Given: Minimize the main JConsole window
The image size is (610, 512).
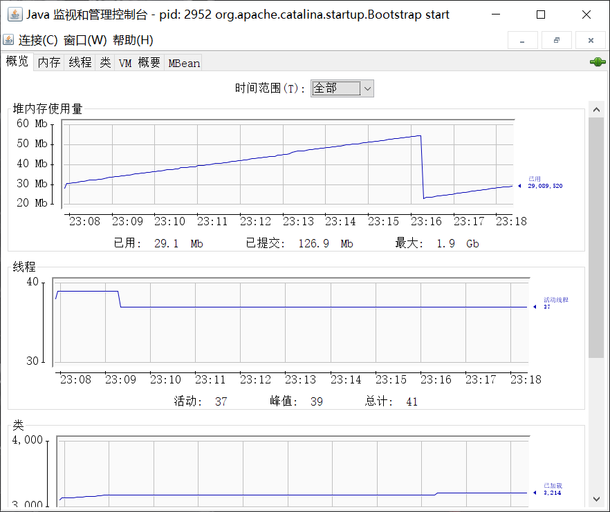Looking at the screenshot, I should (496, 15).
